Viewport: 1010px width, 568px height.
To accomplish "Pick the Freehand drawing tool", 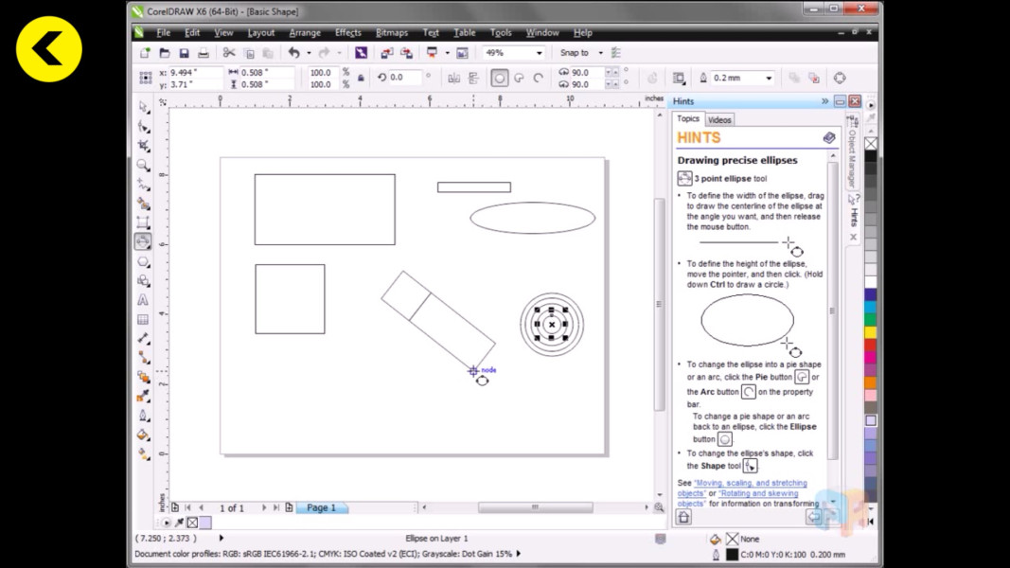I will [143, 185].
